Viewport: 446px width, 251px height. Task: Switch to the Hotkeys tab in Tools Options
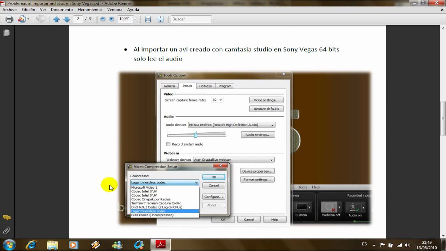click(205, 86)
